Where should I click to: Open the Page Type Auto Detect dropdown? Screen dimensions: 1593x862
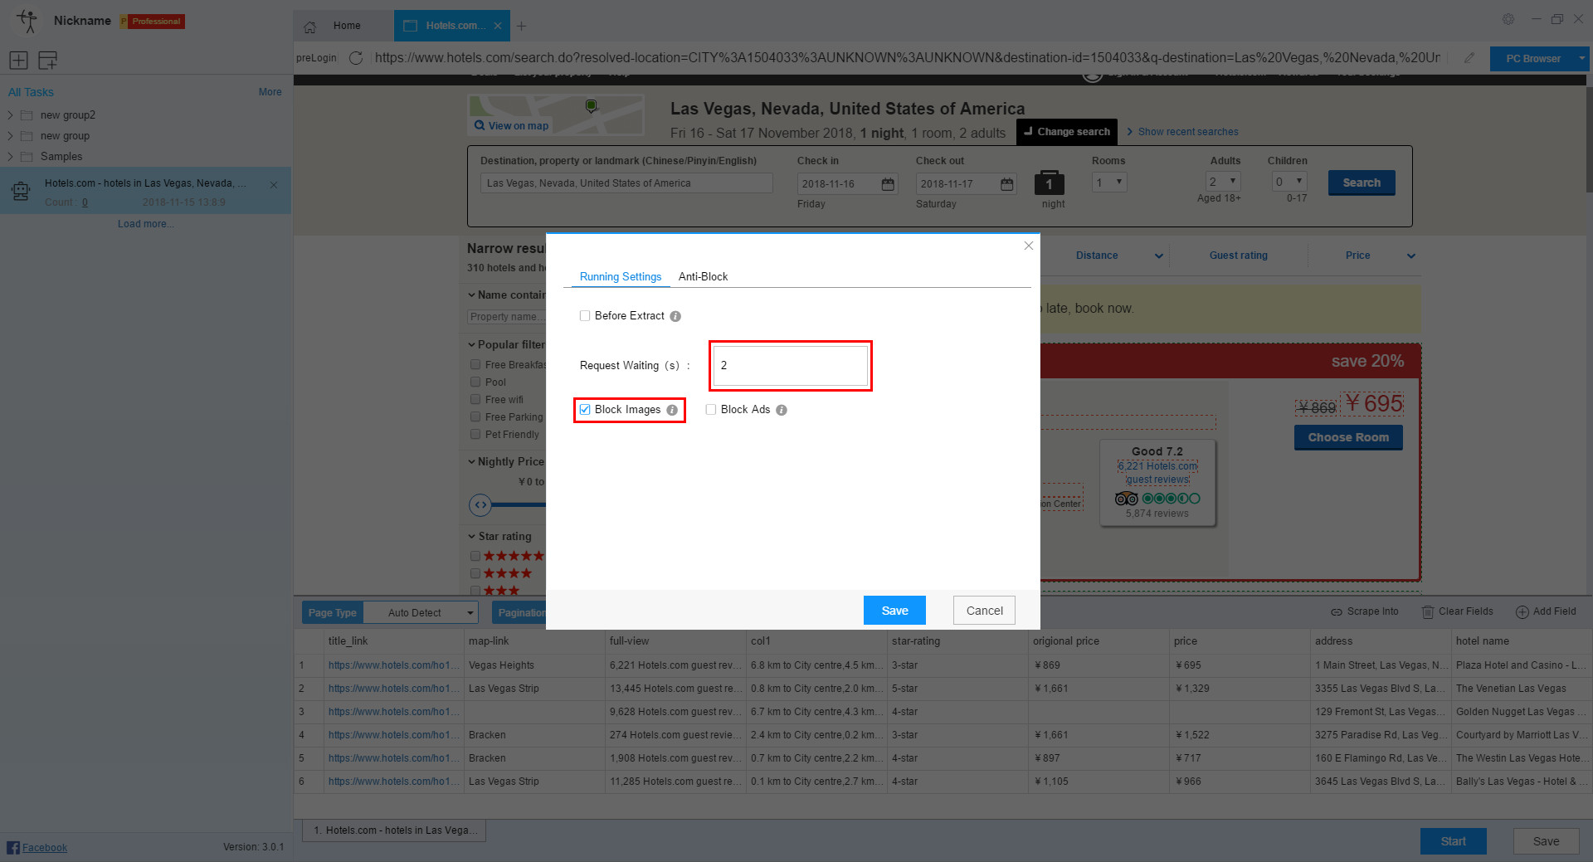(x=421, y=613)
